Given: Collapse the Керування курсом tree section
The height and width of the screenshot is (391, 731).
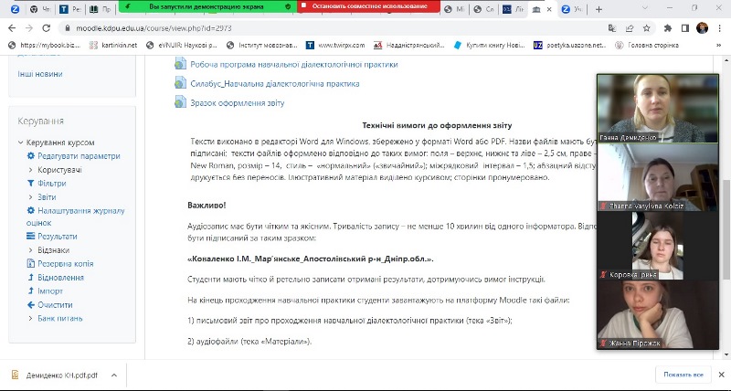Looking at the screenshot, I should [x=19, y=143].
